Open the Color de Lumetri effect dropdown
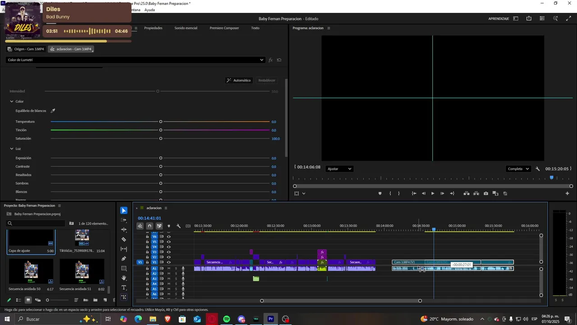The height and width of the screenshot is (325, 577). coord(135,60)
